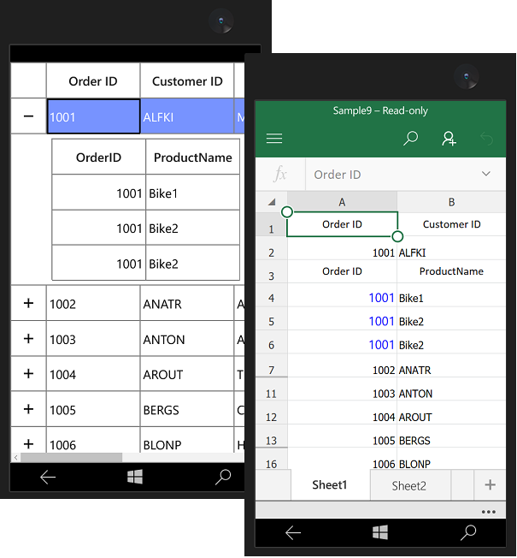The image size is (517, 558).
Task: Tap the Excel search magnifier icon
Action: (x=410, y=138)
